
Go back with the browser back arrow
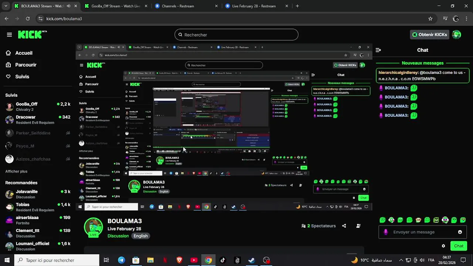[7, 18]
